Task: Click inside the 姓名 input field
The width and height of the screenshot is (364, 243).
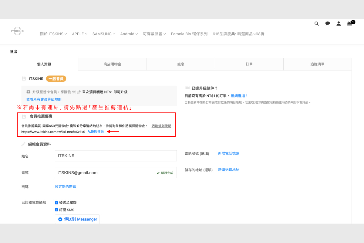Action: [x=115, y=156]
